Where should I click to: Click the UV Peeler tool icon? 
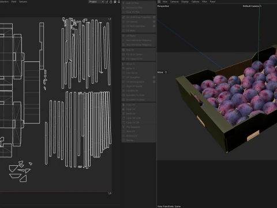click(123, 36)
